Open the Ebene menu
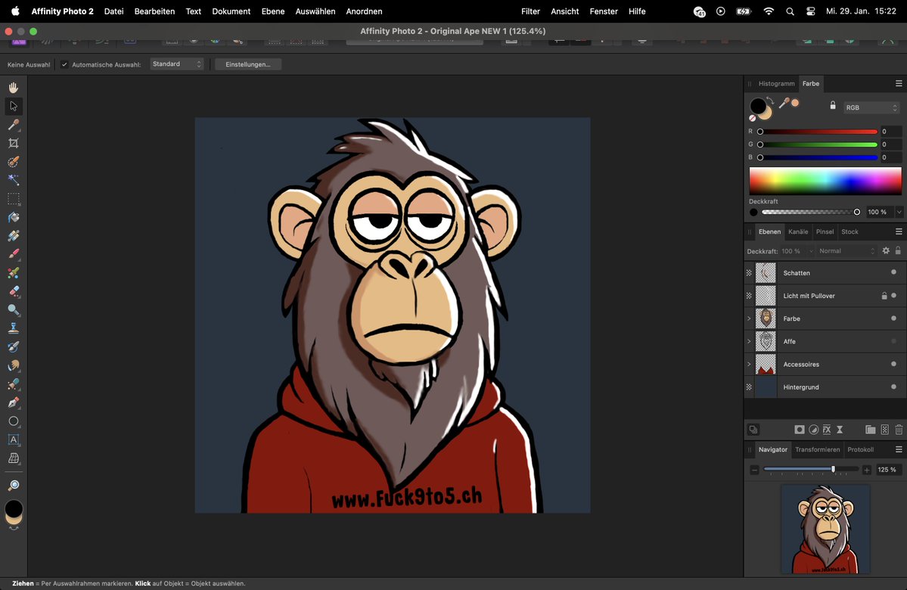The width and height of the screenshot is (907, 590). [273, 11]
